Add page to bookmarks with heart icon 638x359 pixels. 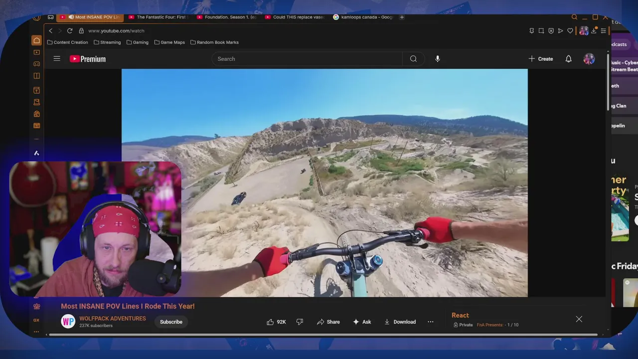click(x=570, y=31)
